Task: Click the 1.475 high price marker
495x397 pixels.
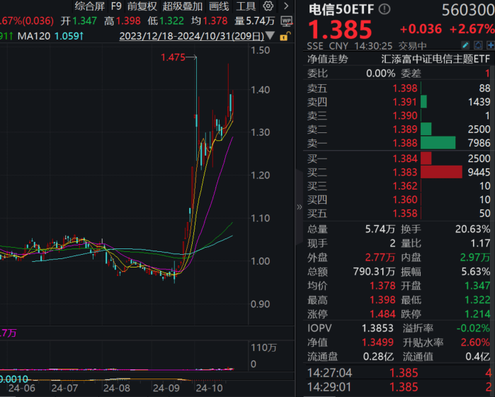Action: [173, 57]
